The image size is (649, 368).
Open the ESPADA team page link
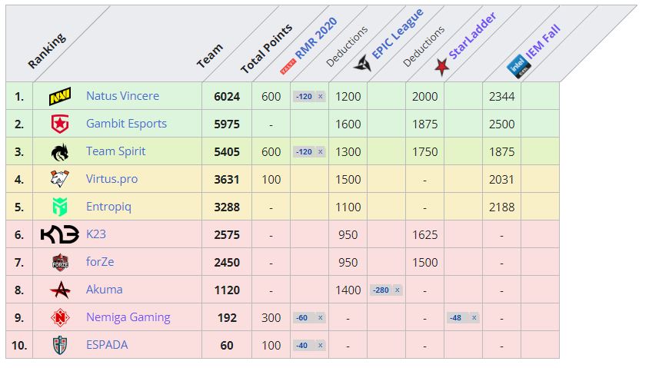click(x=107, y=345)
